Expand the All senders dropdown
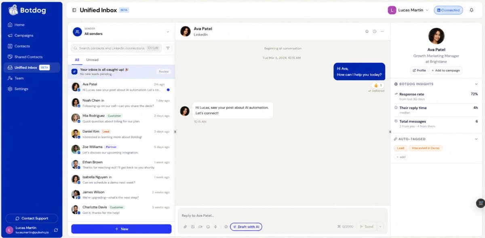Image resolution: width=485 pixels, height=238 pixels. point(168,32)
